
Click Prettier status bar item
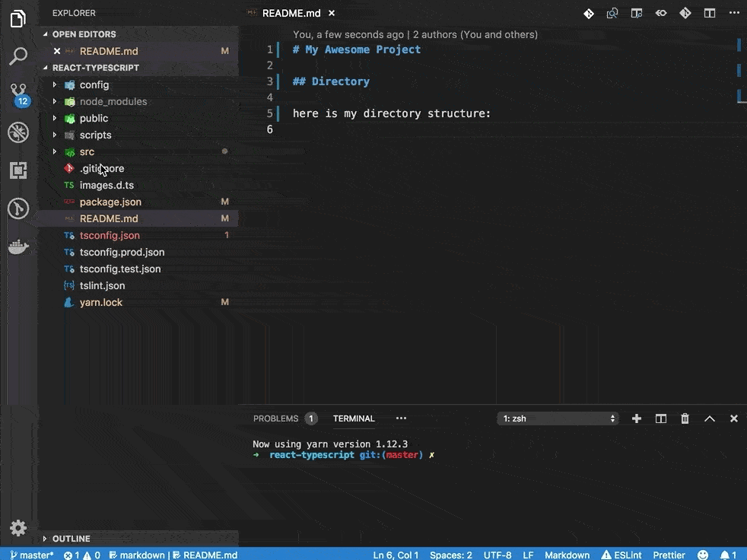669,555
